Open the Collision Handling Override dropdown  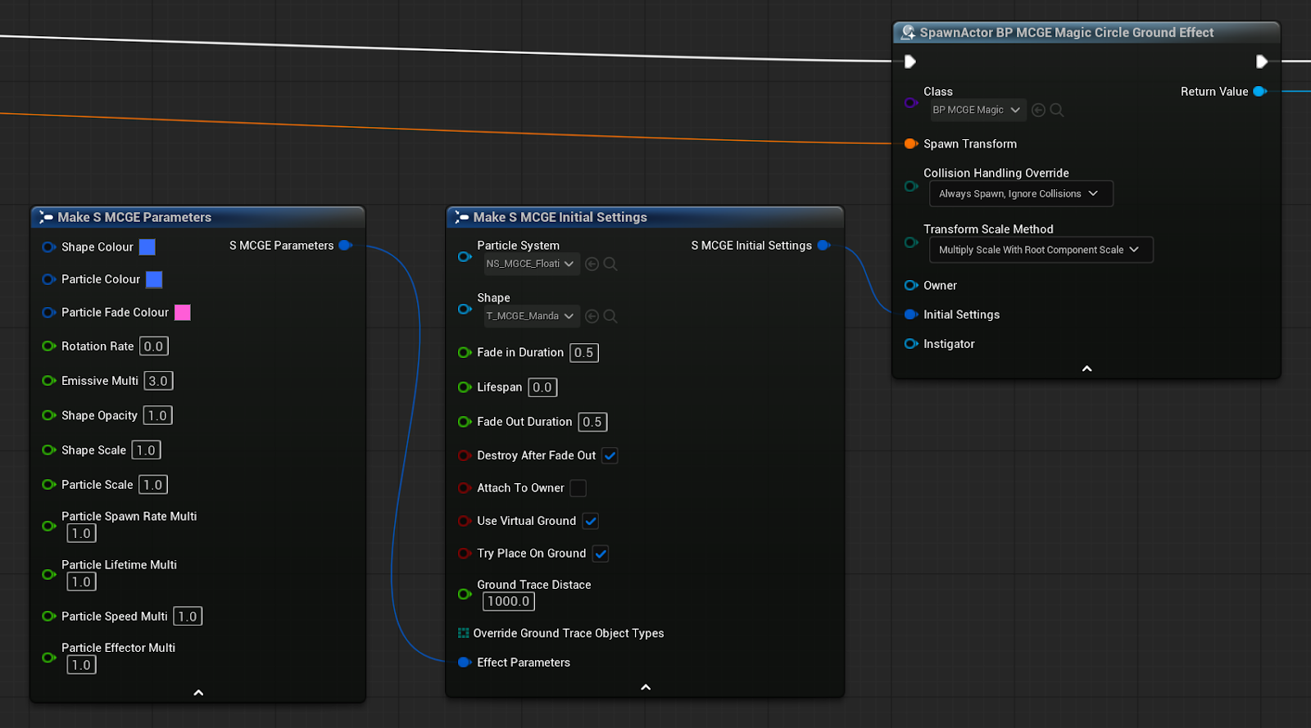[1020, 194]
